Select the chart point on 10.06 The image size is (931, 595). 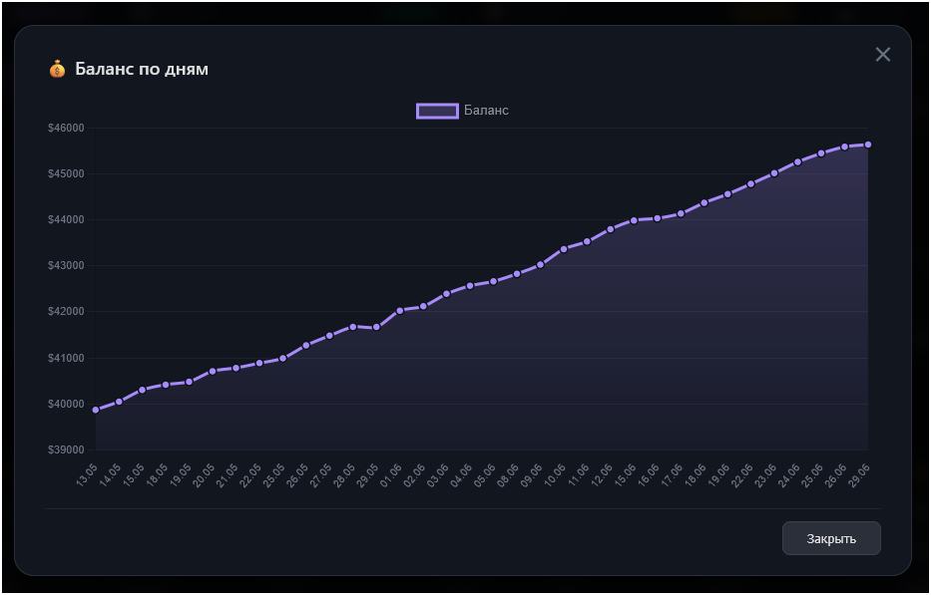[564, 249]
